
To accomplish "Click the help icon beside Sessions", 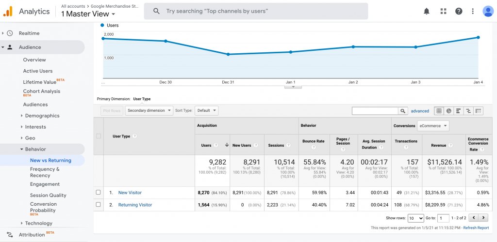I will [x=288, y=145].
